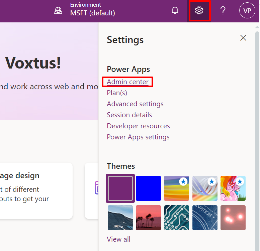View all themes

118,239
